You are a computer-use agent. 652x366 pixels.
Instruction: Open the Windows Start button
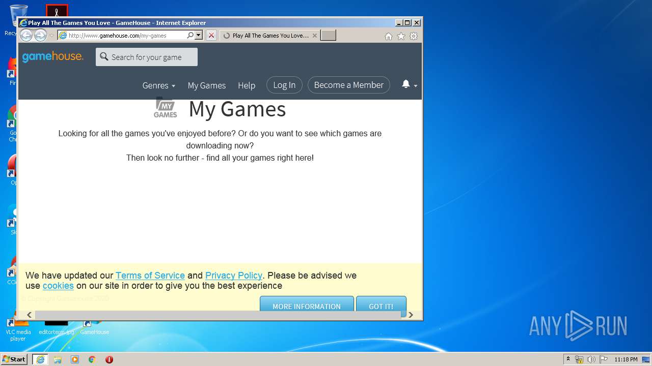[14, 359]
